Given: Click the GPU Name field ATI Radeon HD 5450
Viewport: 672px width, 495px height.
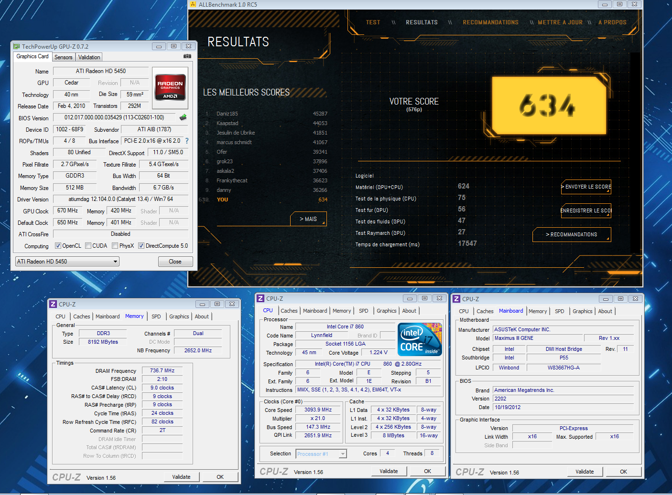Looking at the screenshot, I should click(101, 71).
